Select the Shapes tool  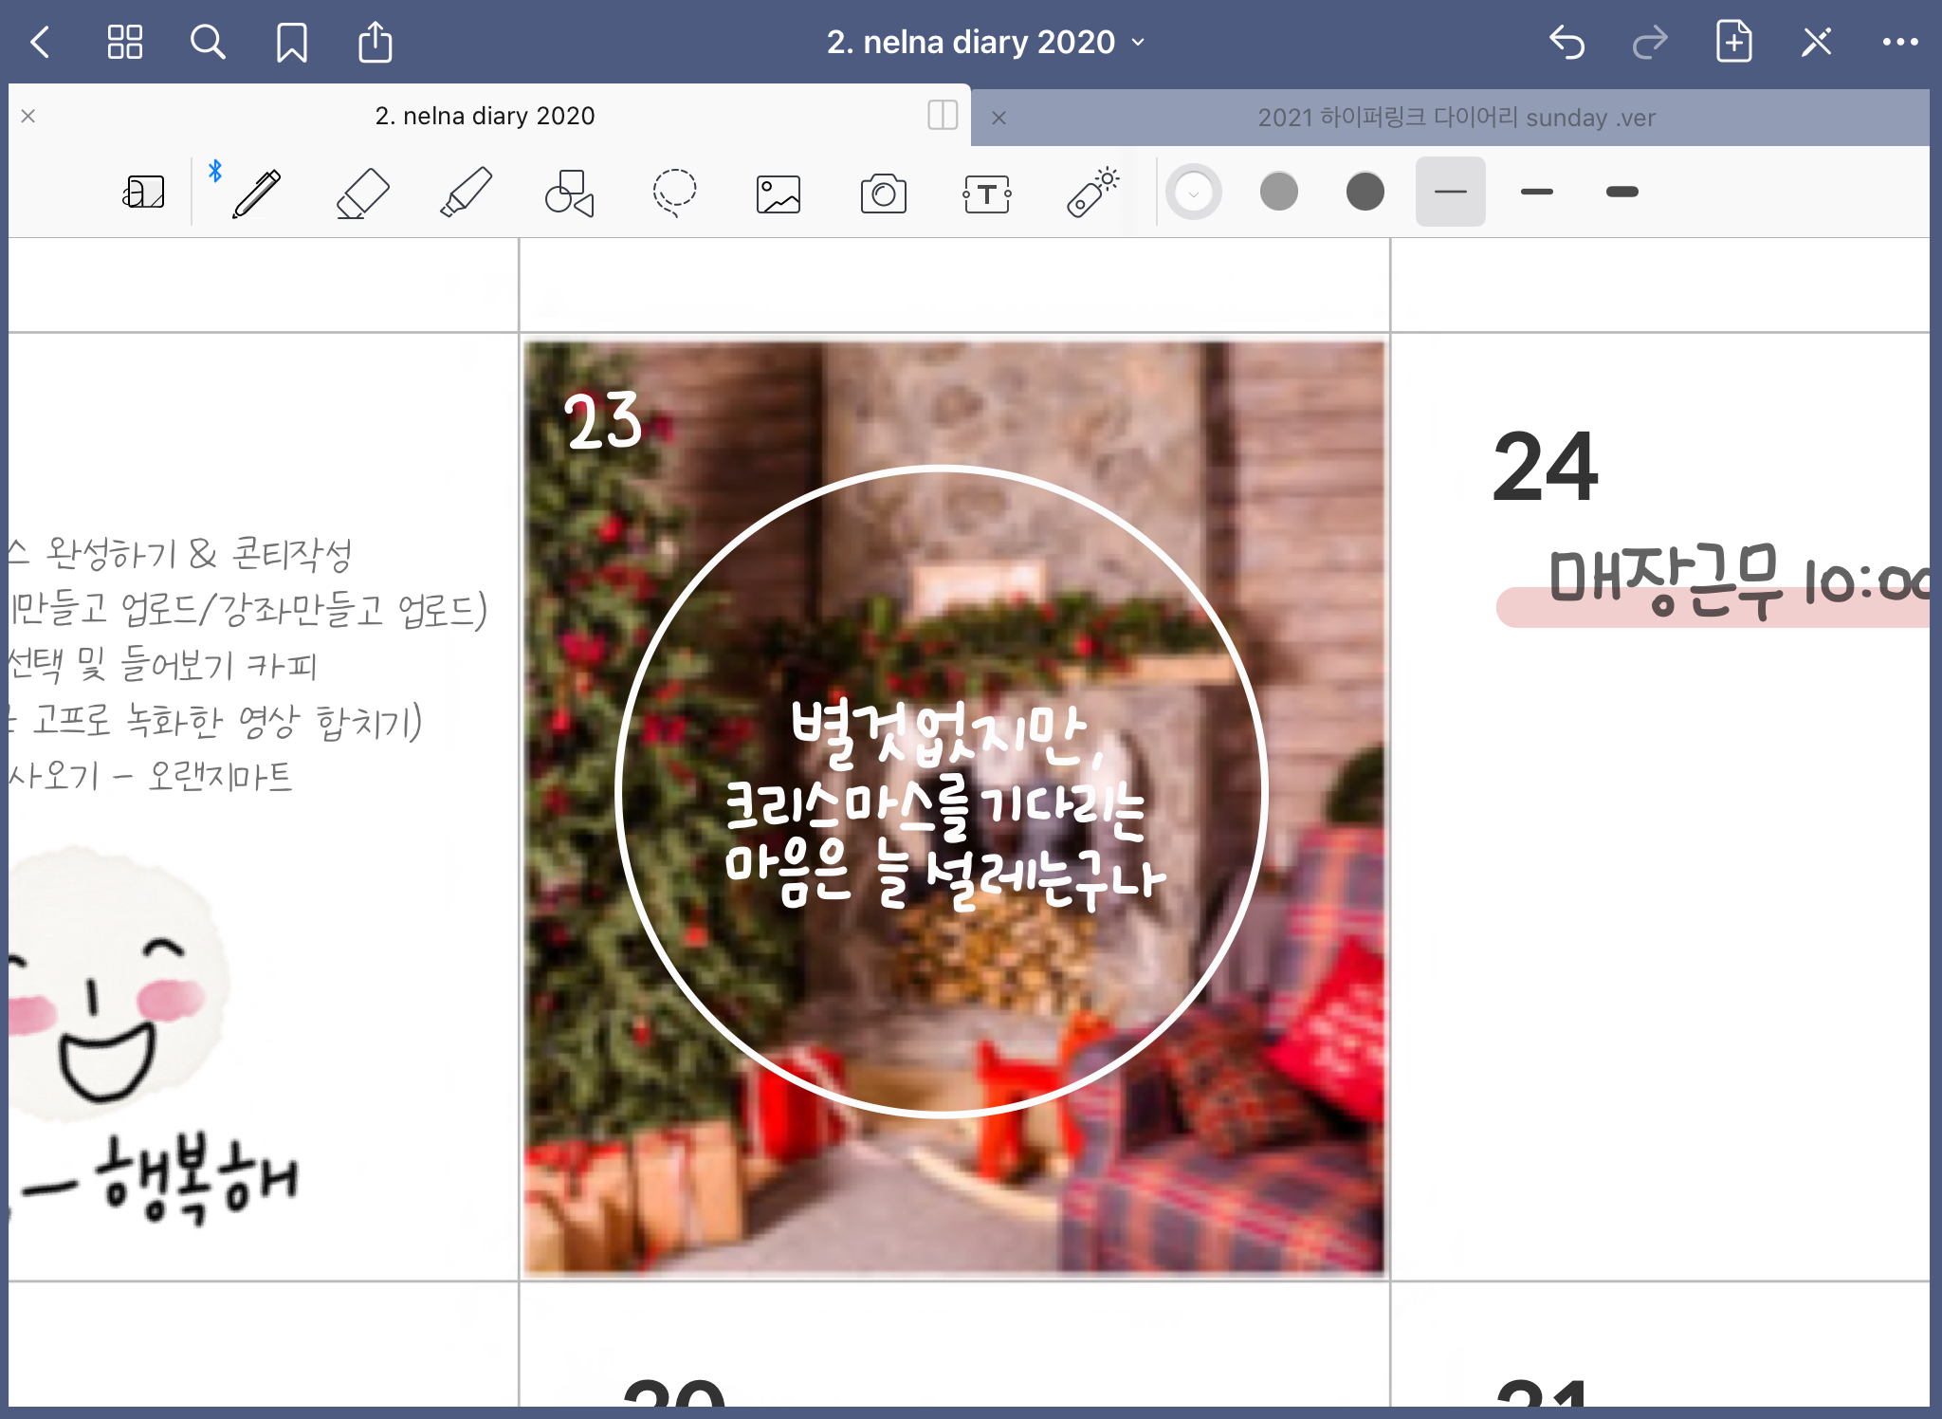click(569, 193)
